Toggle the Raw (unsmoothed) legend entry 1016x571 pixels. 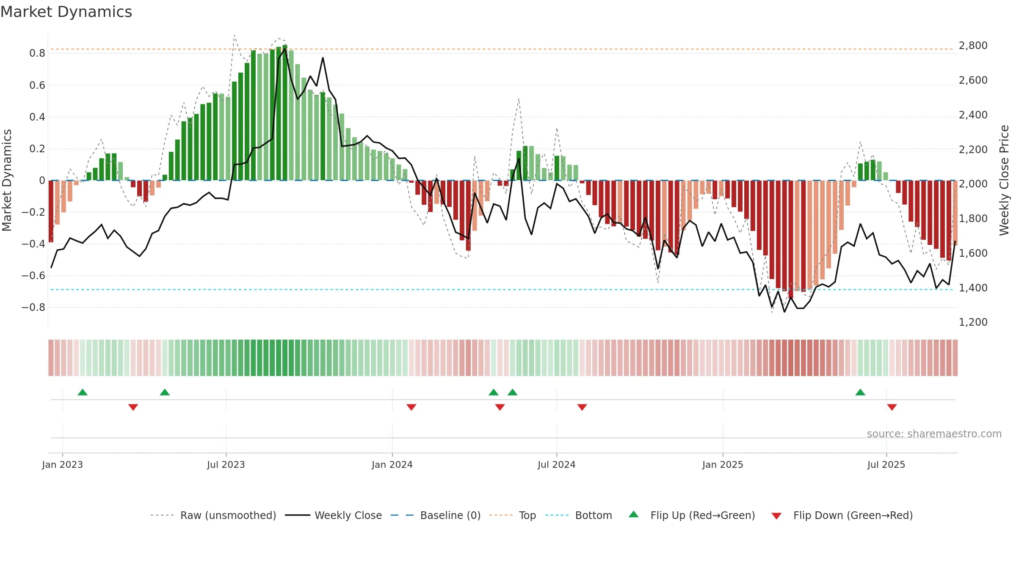(x=213, y=515)
